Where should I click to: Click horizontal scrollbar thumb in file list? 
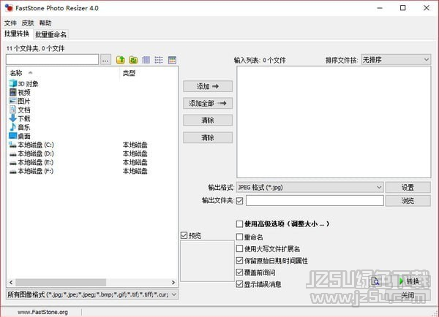click(61, 283)
